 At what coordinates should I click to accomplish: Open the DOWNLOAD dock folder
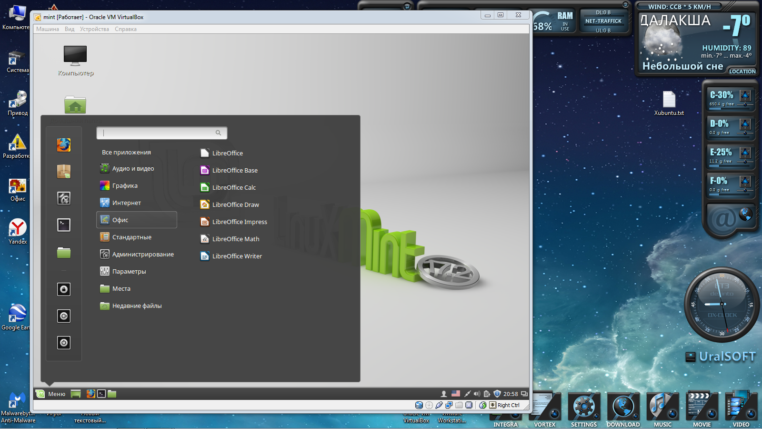(623, 410)
